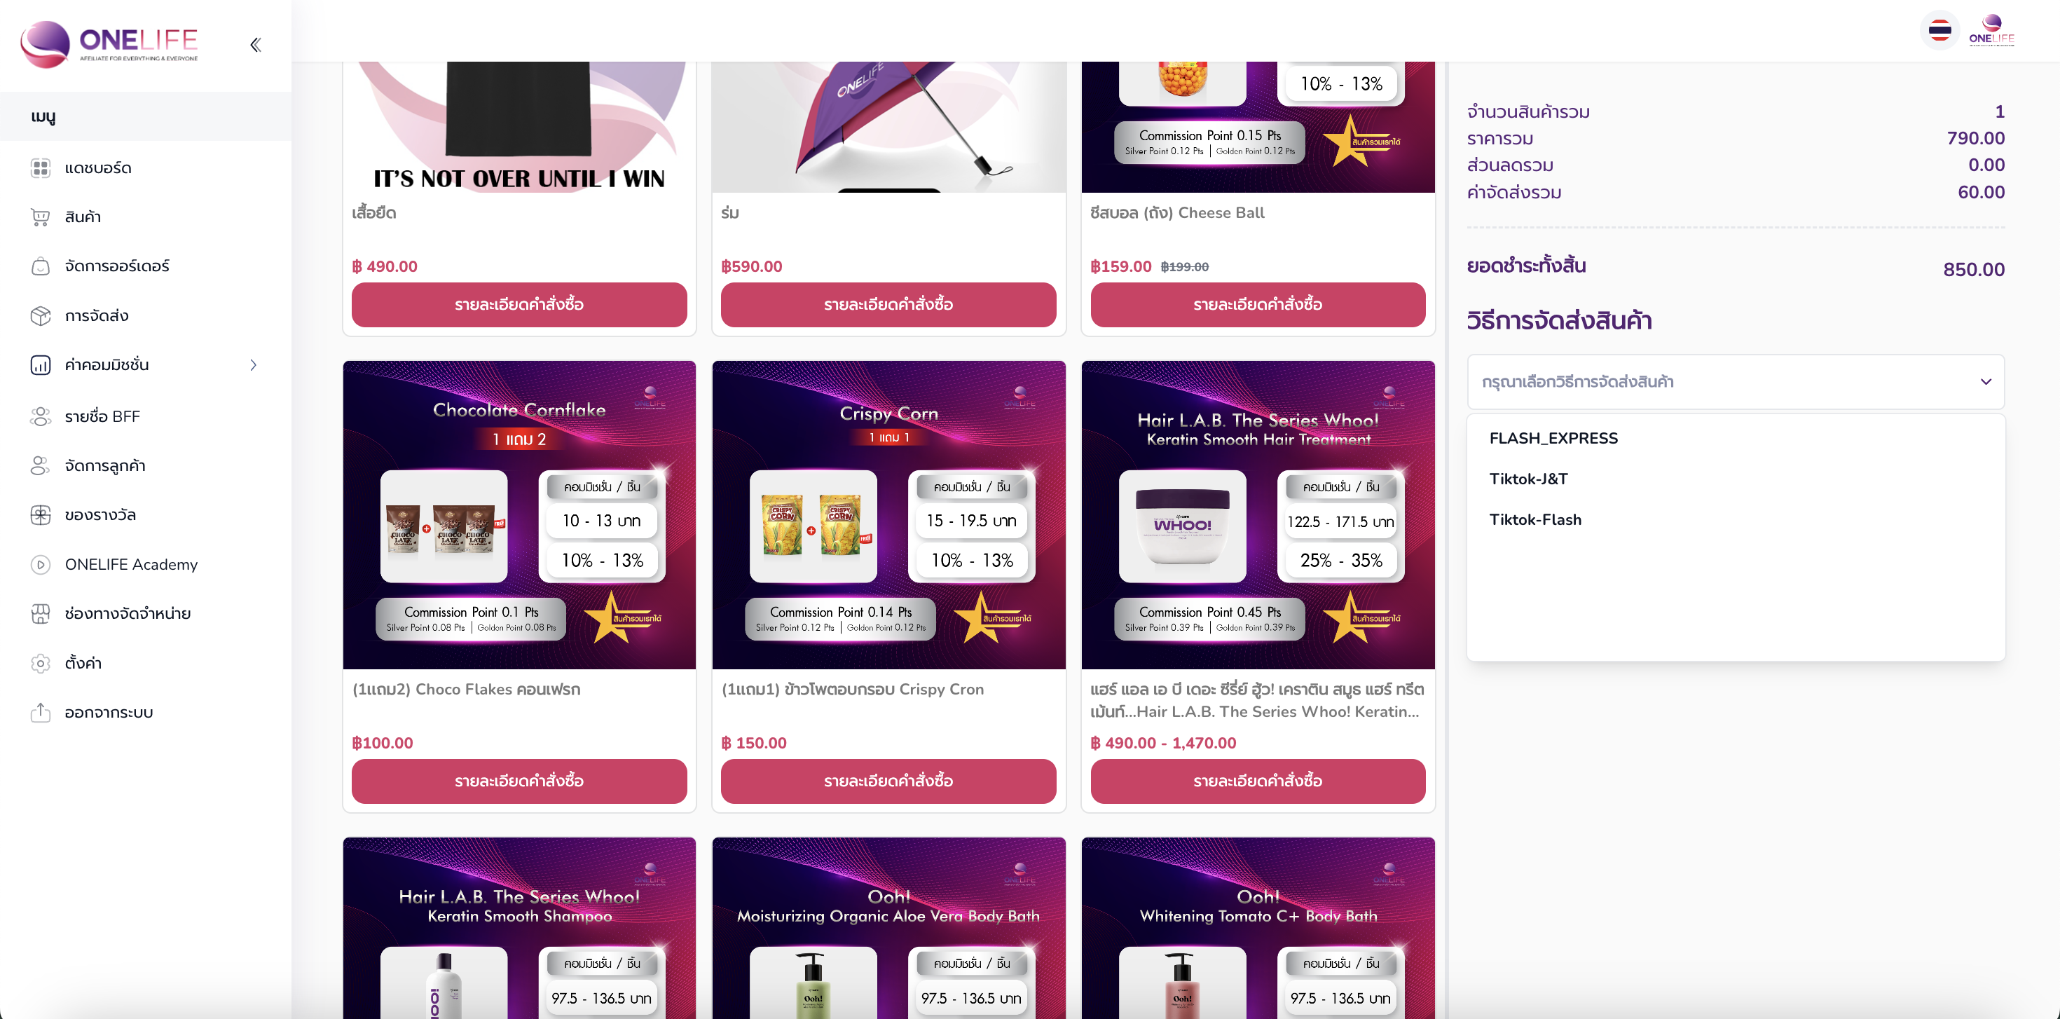Switch language via Thai flag icon
The width and height of the screenshot is (2060, 1019).
click(x=1939, y=32)
